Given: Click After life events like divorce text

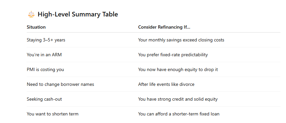Looking at the screenshot, I should click(166, 84).
